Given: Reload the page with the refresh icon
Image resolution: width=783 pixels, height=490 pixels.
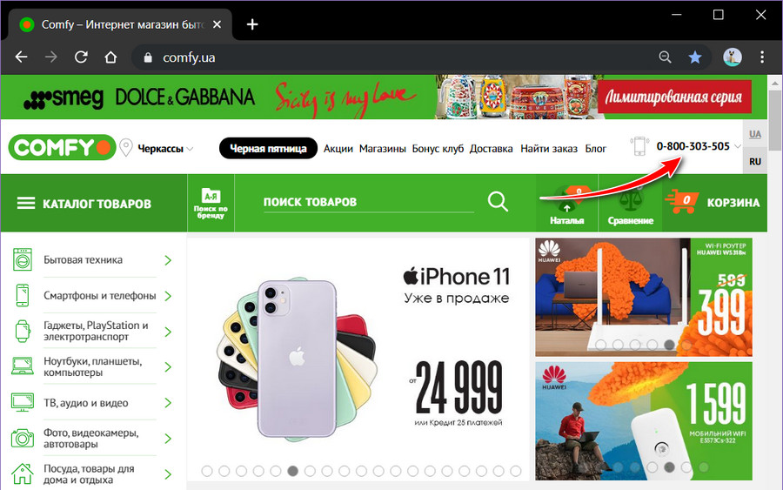Looking at the screenshot, I should tap(81, 57).
